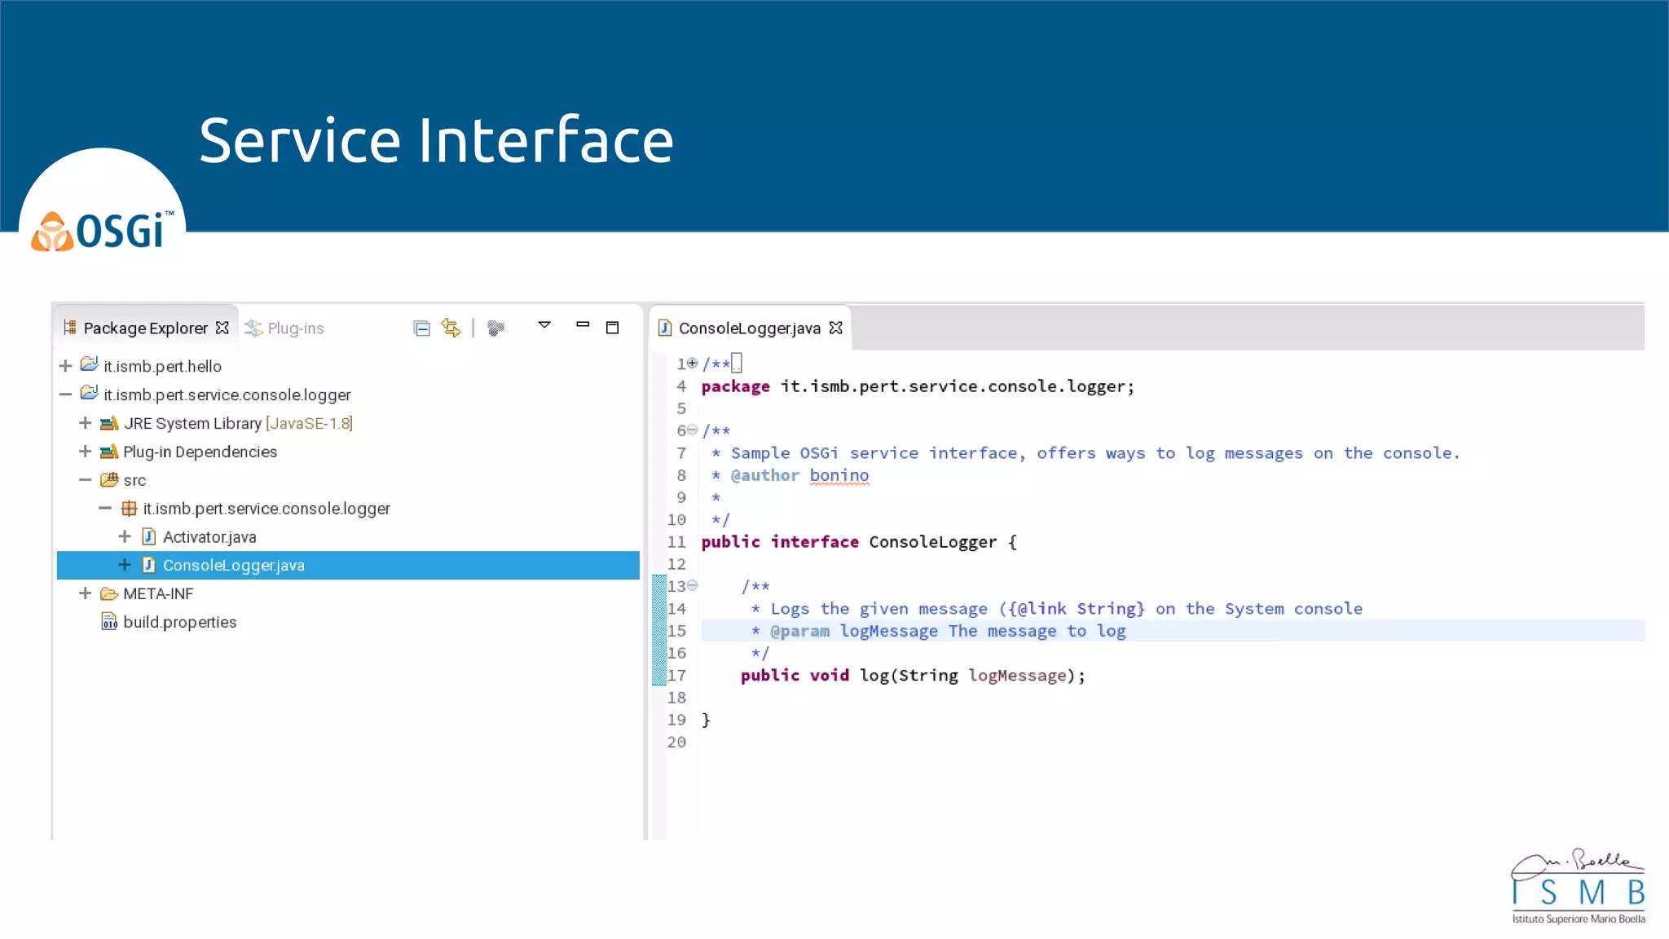1669x939 pixels.
Task: Click the 'ConsoleLogger' interface name in code
Action: pos(932,542)
